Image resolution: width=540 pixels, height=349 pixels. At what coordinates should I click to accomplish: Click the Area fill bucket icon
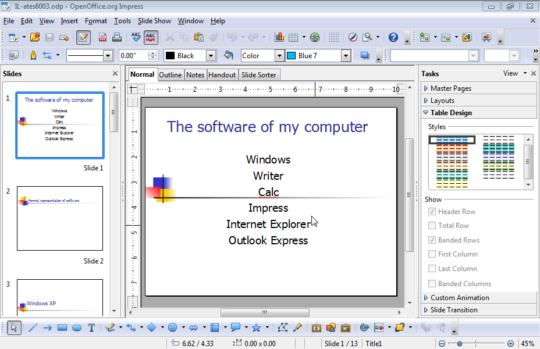point(228,55)
